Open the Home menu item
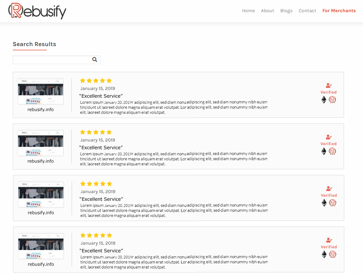This screenshot has height=274, width=363. coord(248,11)
